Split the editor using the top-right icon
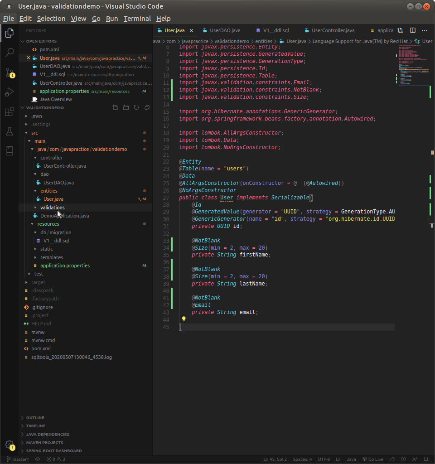This screenshot has height=464, width=435. 412,29
